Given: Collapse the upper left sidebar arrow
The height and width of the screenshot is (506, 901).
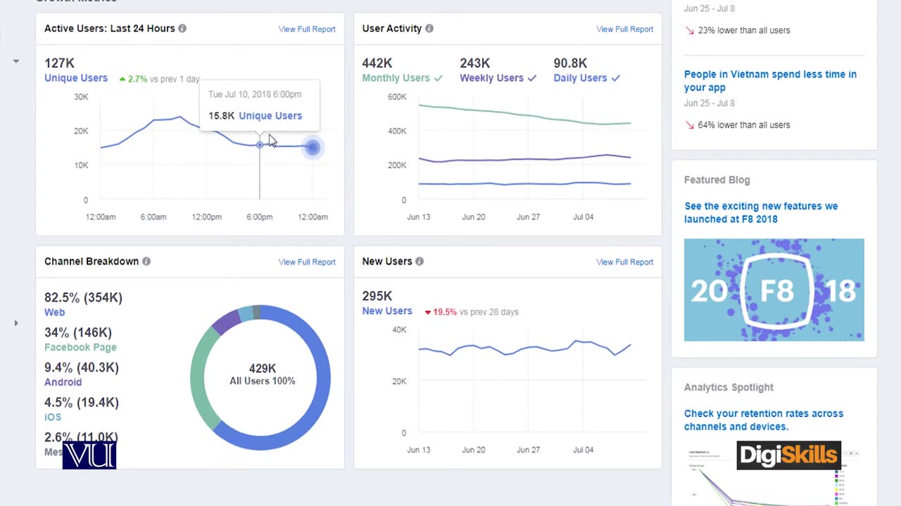Looking at the screenshot, I should click(x=15, y=61).
